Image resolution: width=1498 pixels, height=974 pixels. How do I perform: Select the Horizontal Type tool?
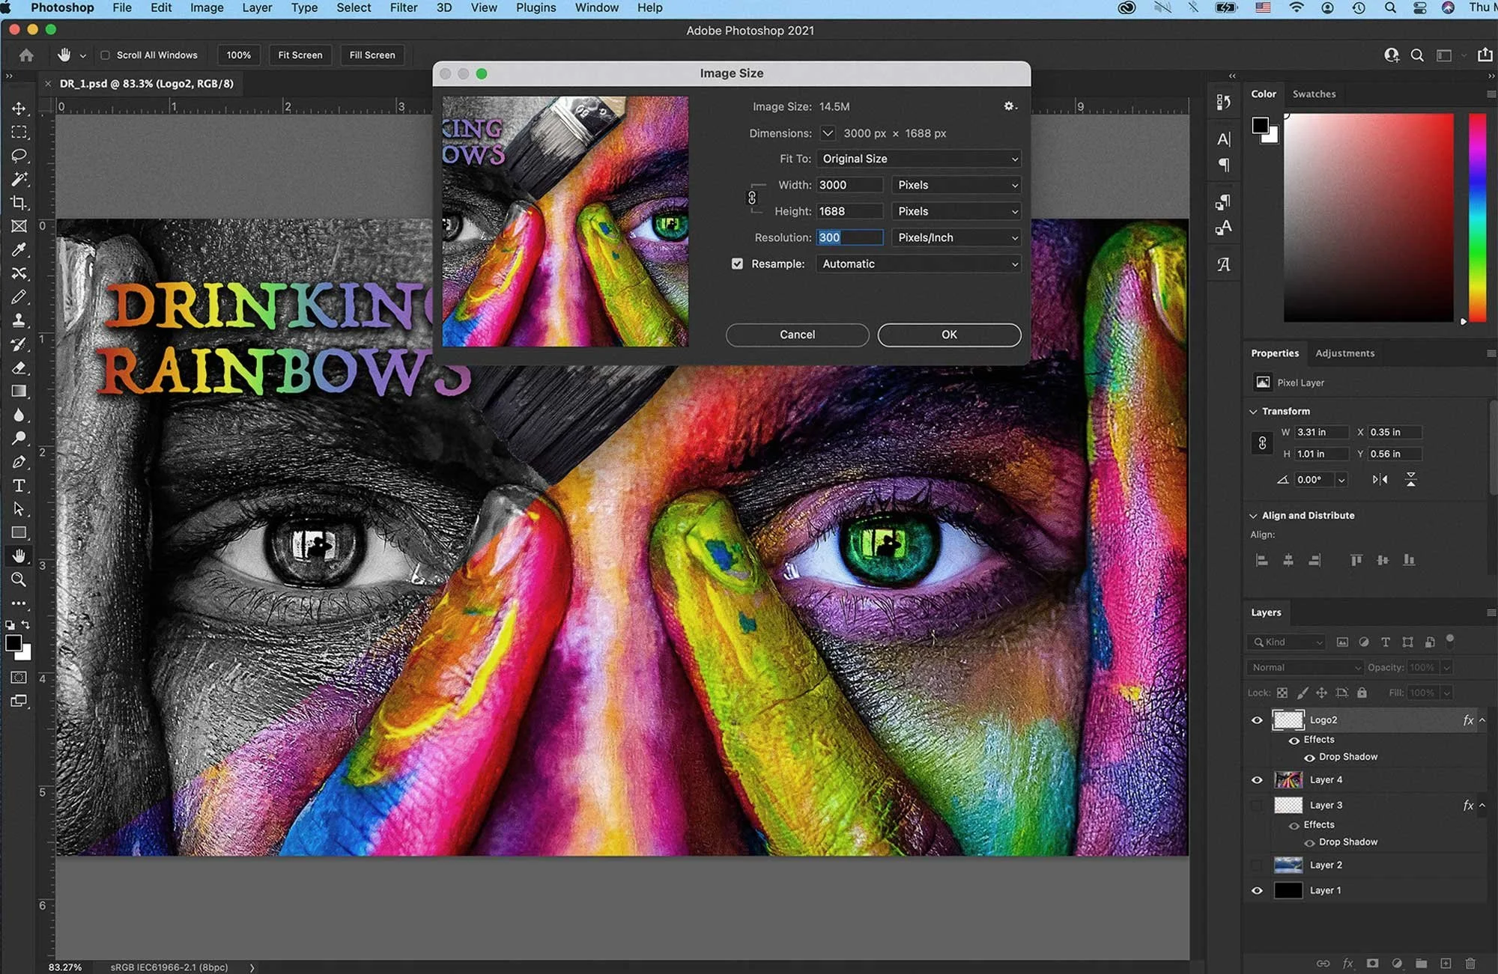19,486
